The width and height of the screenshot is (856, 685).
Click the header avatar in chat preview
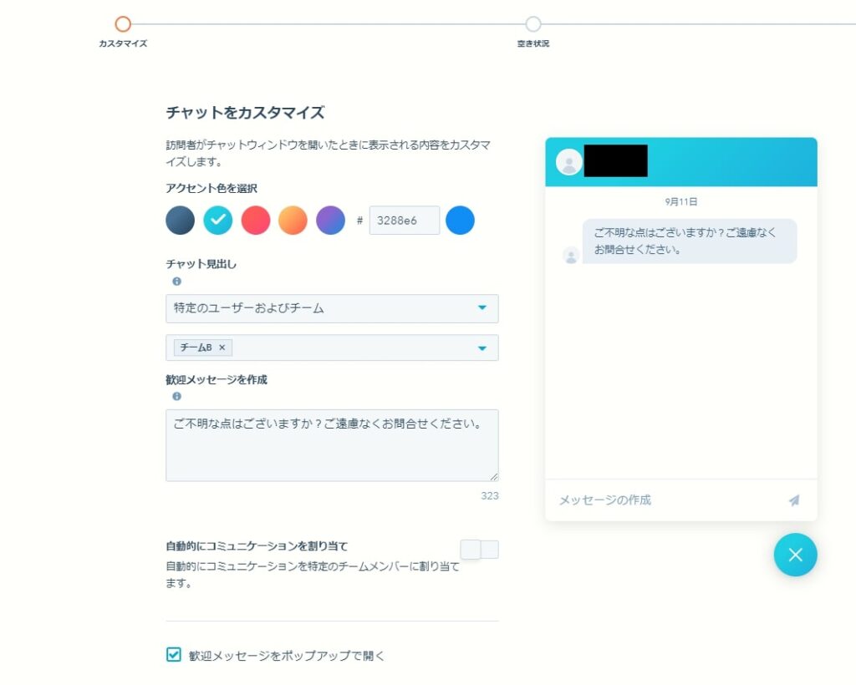coord(568,162)
